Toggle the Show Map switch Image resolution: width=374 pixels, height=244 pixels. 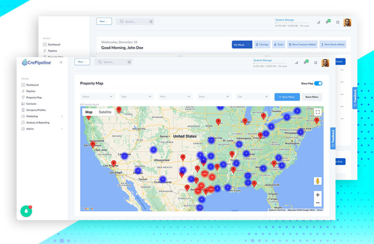pos(318,83)
